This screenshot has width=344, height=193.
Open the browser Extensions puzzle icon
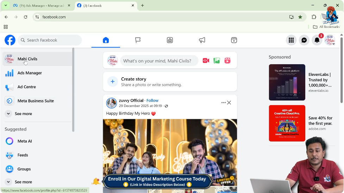point(314,17)
